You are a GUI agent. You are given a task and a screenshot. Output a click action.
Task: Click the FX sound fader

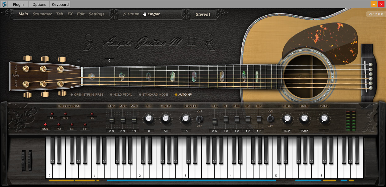pyautogui.click(x=226, y=119)
